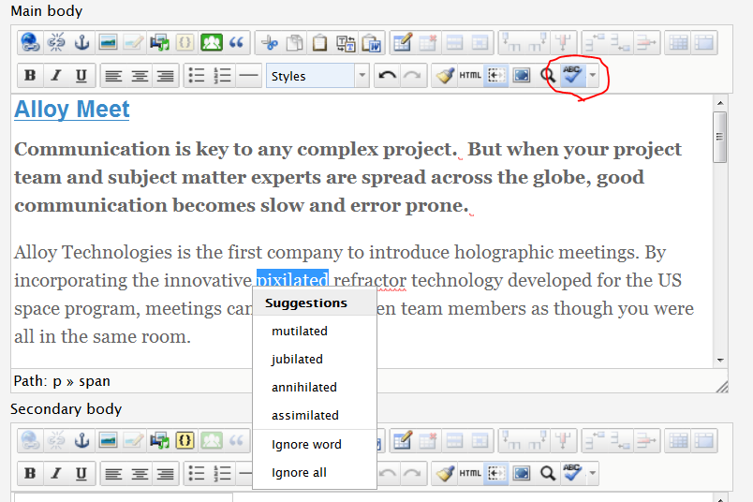Image resolution: width=753 pixels, height=502 pixels.
Task: Click the cut scissors icon in Main body toolbar
Action: point(270,42)
